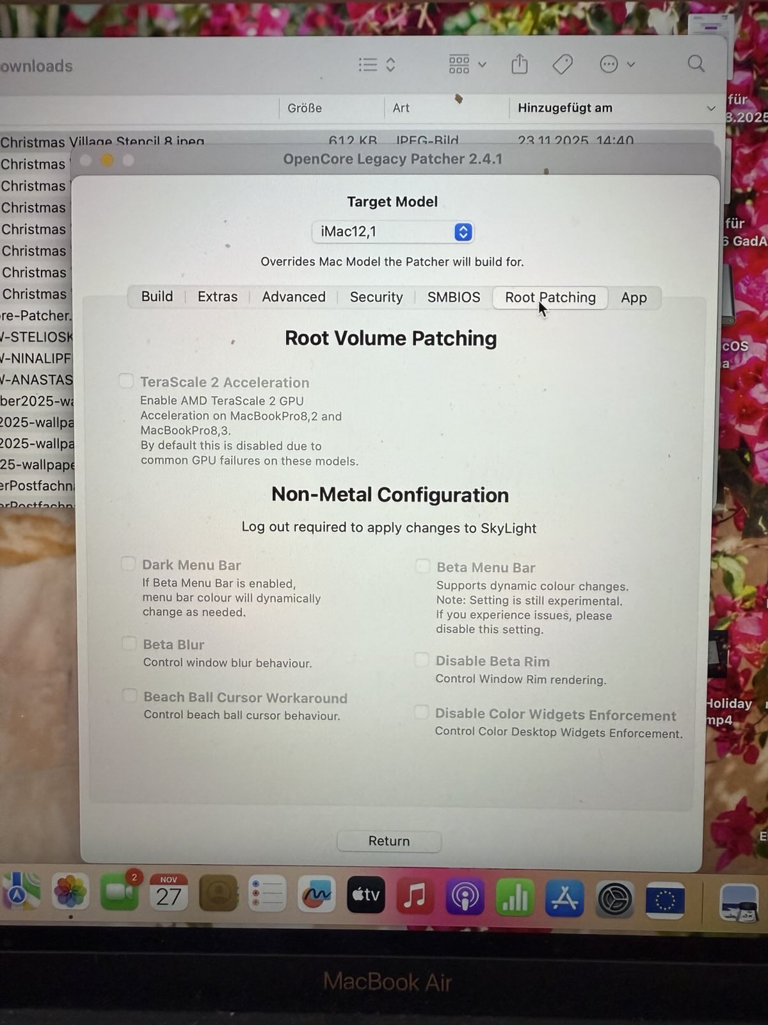
Task: Open Podcasts in the Dock
Action: tap(465, 896)
